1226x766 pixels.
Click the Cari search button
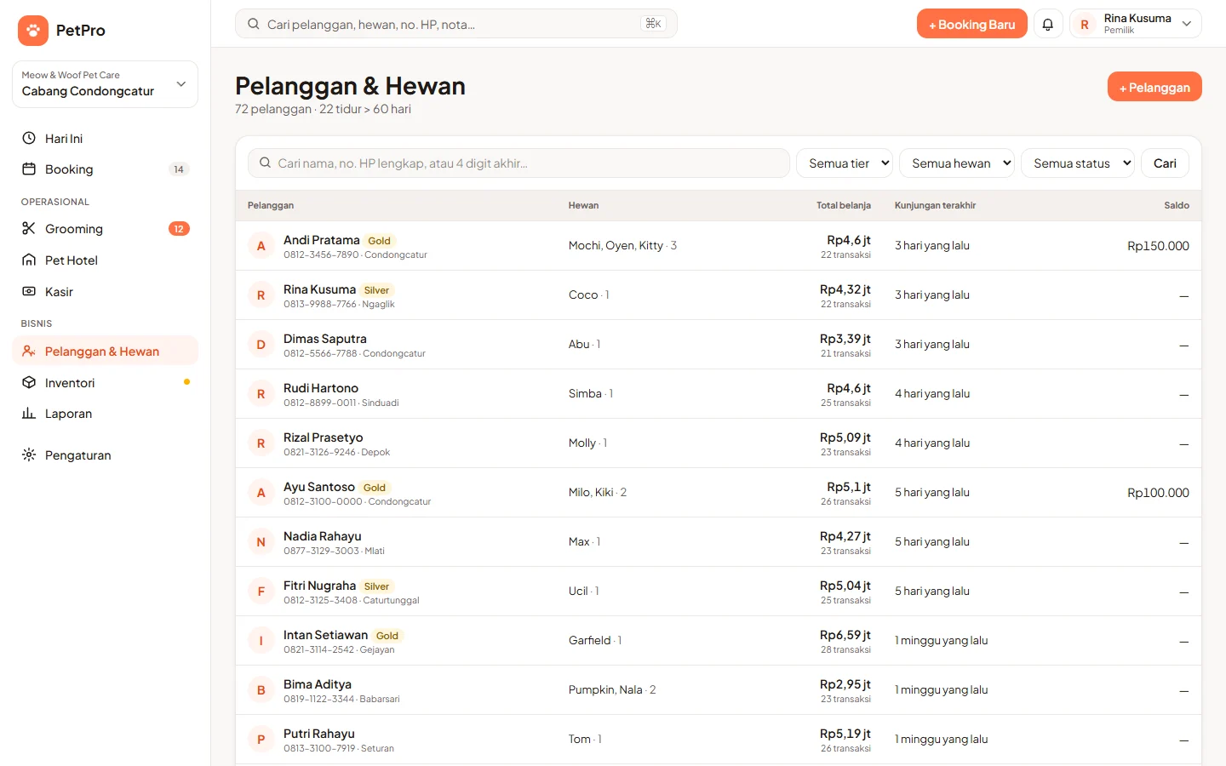click(x=1165, y=163)
